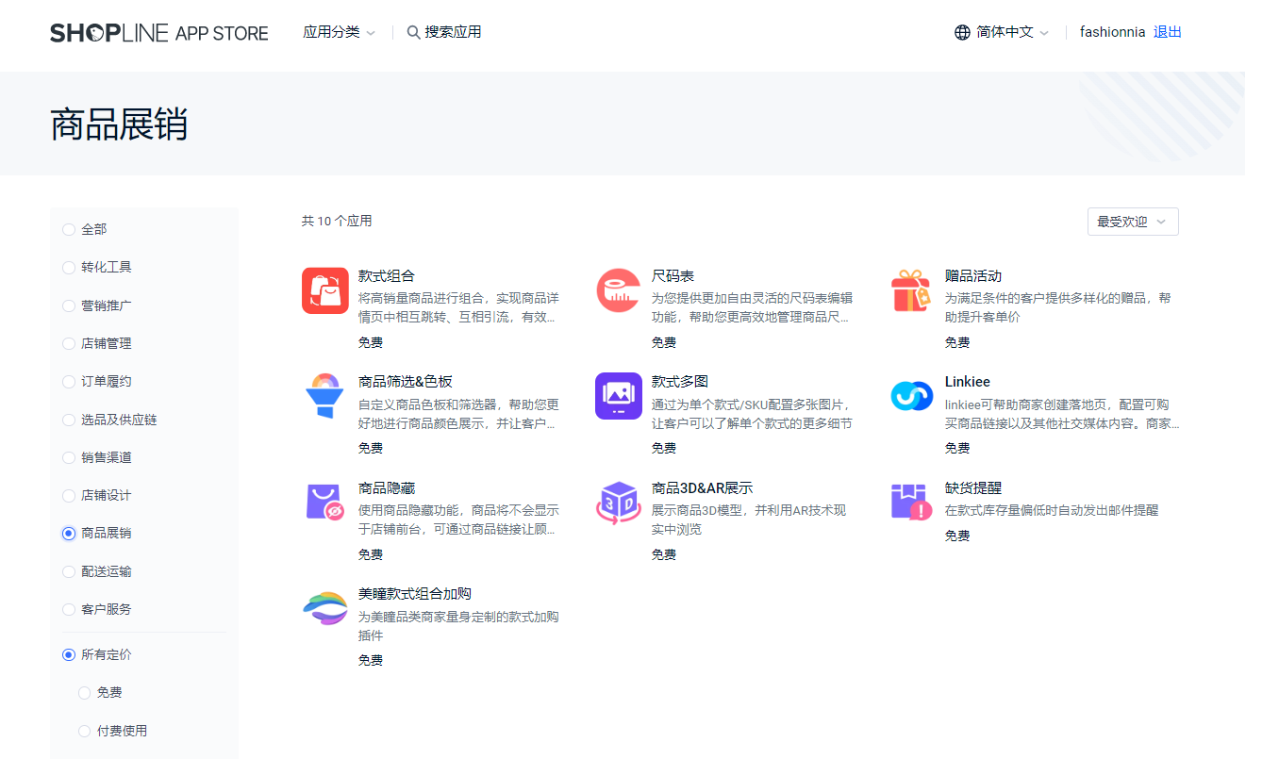
Task: Click the 尺码表 tape measure icon
Action: tap(619, 290)
